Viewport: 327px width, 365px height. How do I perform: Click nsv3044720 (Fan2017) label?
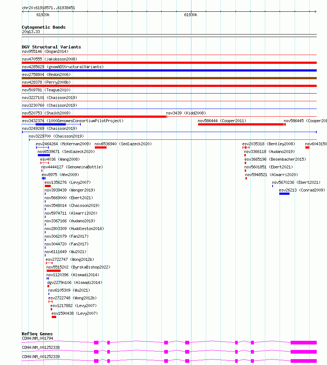(67, 244)
